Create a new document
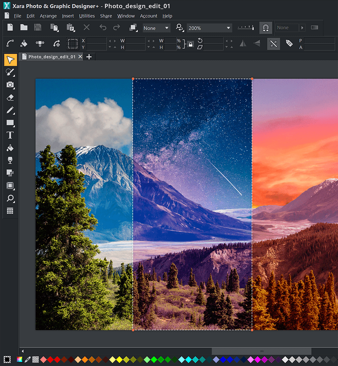Screen dimensions: 338x366 [x=9, y=27]
